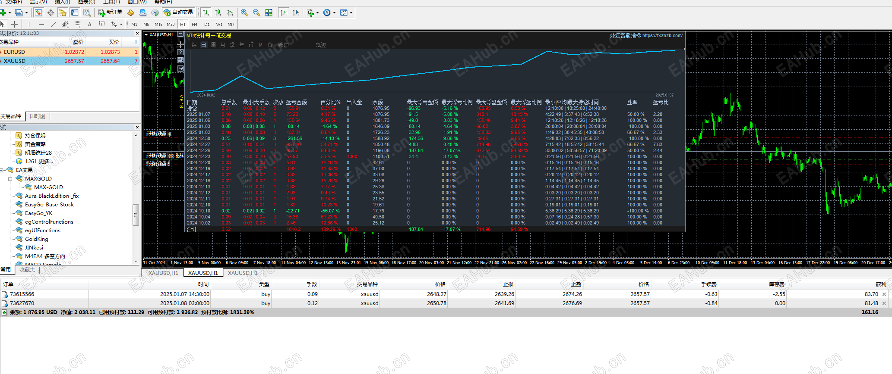Image resolution: width=892 pixels, height=374 pixels.
Task: Switch to the 即时图 tick chart tab
Action: pos(38,116)
